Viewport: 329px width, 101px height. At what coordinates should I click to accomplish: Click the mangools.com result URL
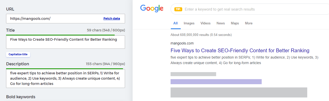pyautogui.click(x=182, y=43)
